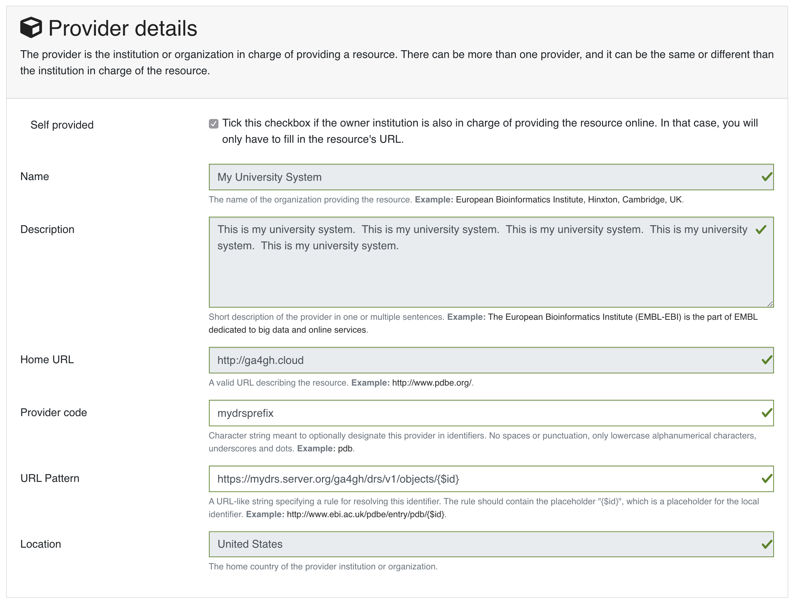This screenshot has width=795, height=605.
Task: Click the Home URL field containing ga4gh.cloud
Action: 483,360
